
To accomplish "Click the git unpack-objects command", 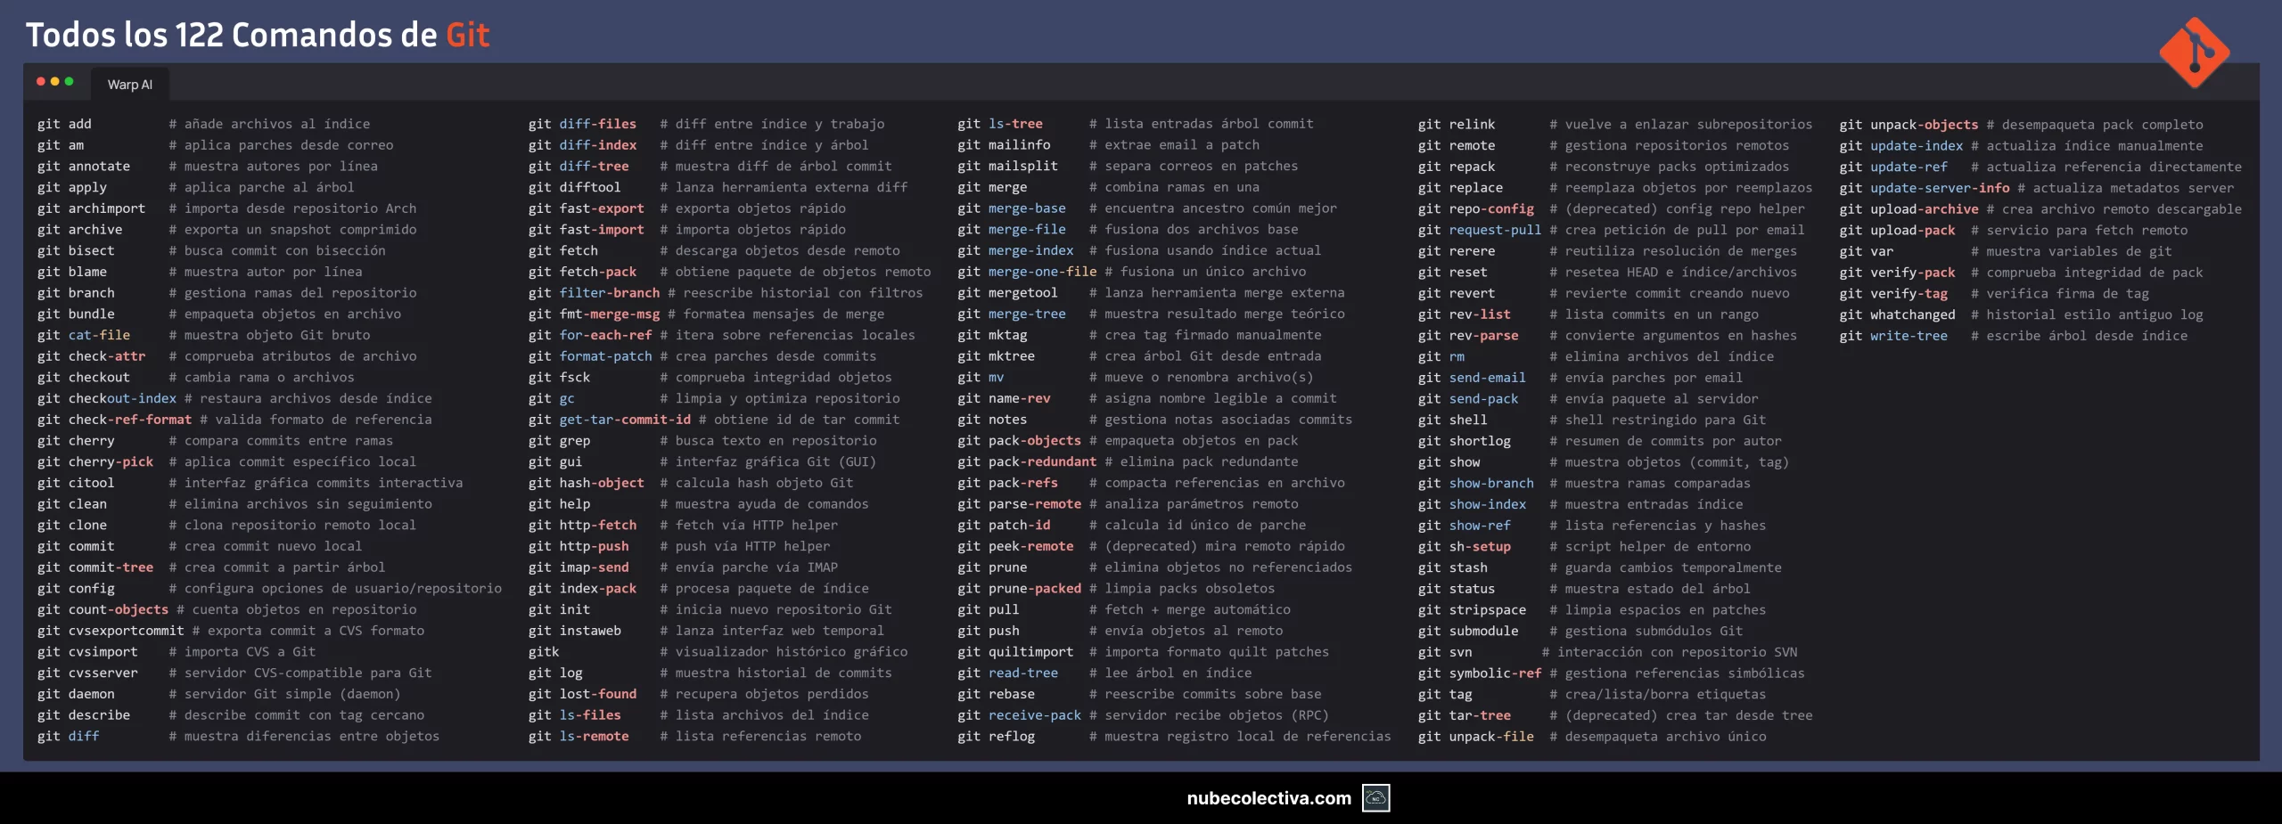I will (1908, 125).
